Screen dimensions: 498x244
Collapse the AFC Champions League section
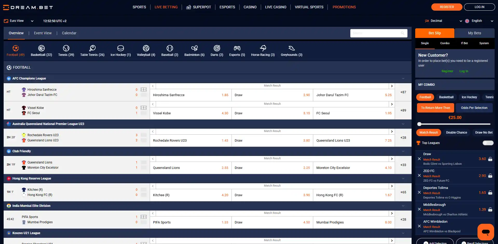(403, 78)
